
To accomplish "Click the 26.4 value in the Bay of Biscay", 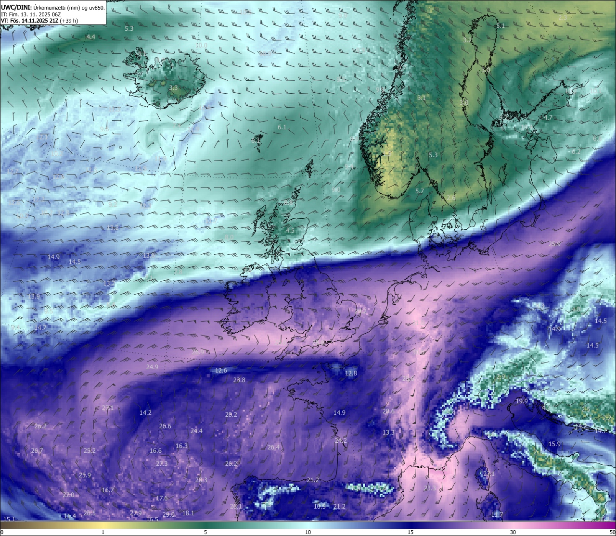I will pos(273,448).
